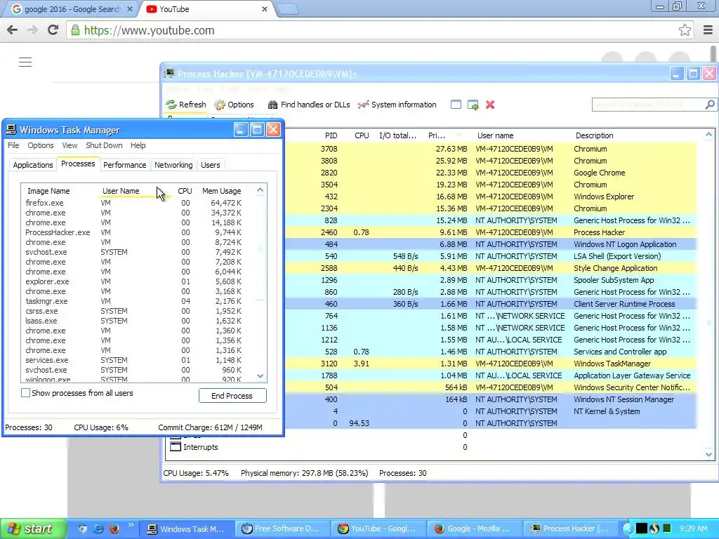Switch to Windows Task Manager taskbar button
This screenshot has height=539, width=719.
pyautogui.click(x=187, y=528)
